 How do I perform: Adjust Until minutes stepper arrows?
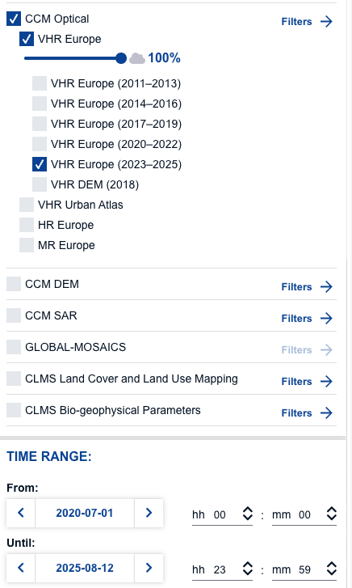coord(331,569)
